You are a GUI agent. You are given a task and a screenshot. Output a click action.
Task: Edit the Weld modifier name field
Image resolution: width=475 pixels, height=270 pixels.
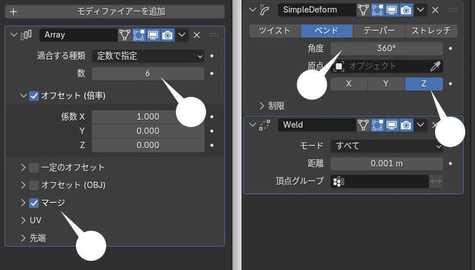[x=317, y=125]
